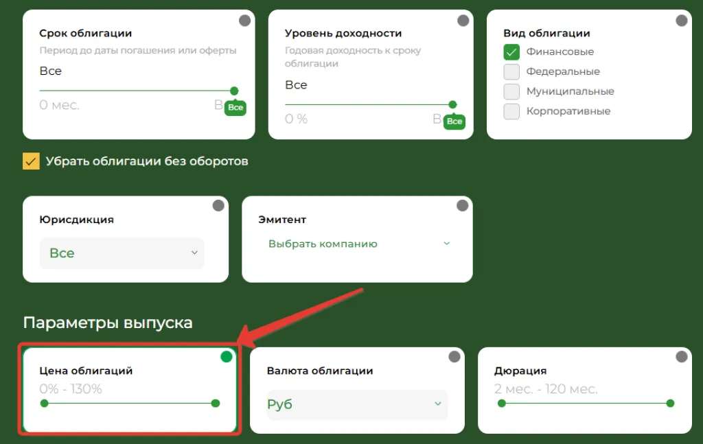The width and height of the screenshot is (703, 444).
Task: Click the Федеральные label
Action: 563,71
